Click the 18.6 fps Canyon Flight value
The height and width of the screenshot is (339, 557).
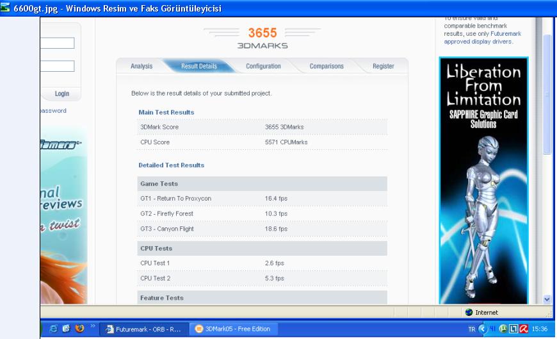click(x=276, y=229)
